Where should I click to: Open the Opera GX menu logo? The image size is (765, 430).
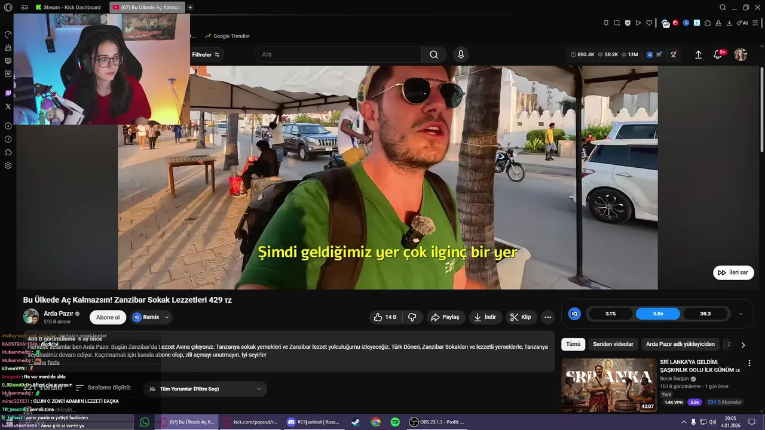pyautogui.click(x=8, y=7)
